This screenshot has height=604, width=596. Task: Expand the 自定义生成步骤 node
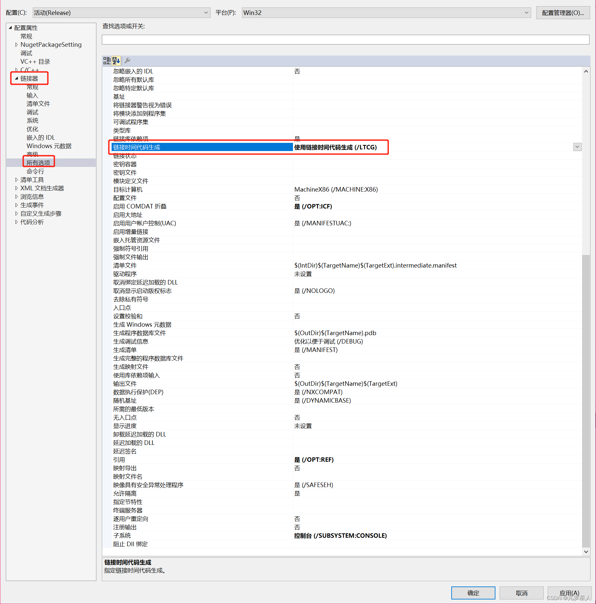[17, 213]
